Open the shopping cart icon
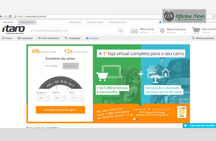Viewport: 216px width, 141px height. 196,30
